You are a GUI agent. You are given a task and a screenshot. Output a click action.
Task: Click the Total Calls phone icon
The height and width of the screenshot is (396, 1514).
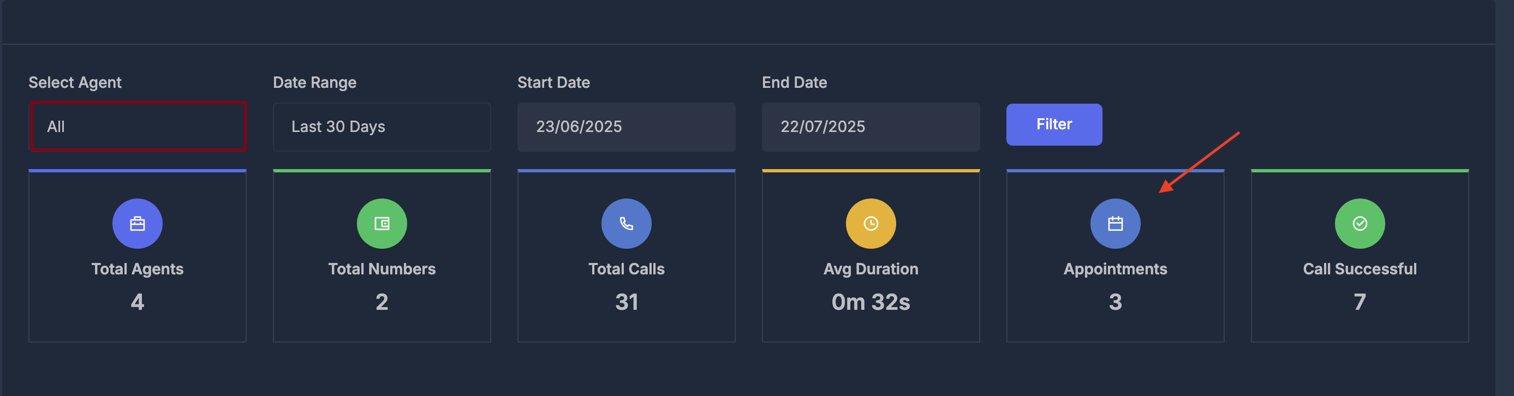pyautogui.click(x=626, y=223)
